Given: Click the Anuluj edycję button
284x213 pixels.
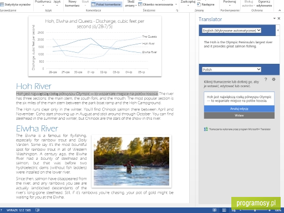Looking at the screenshot, I should pos(239,109).
